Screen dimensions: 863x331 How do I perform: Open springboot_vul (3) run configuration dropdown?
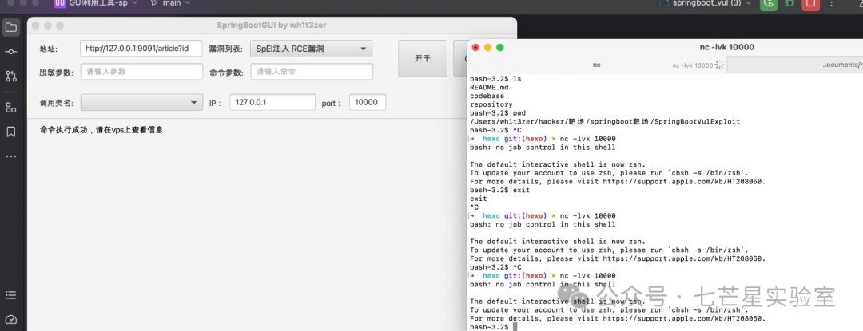pos(705,2)
